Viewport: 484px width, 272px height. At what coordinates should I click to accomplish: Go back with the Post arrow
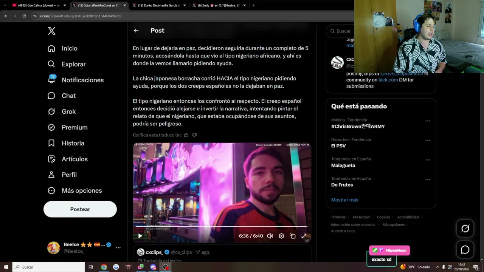point(136,31)
